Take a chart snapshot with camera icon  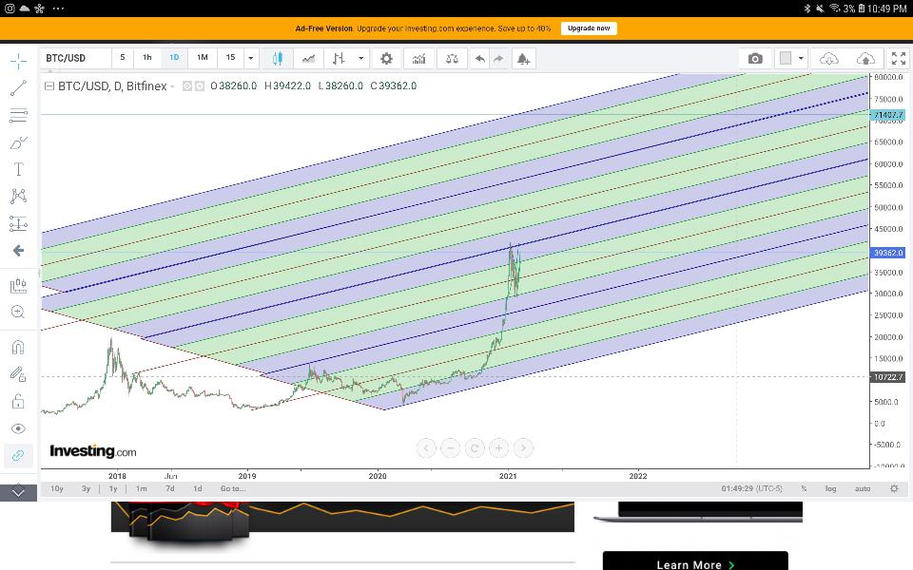755,58
